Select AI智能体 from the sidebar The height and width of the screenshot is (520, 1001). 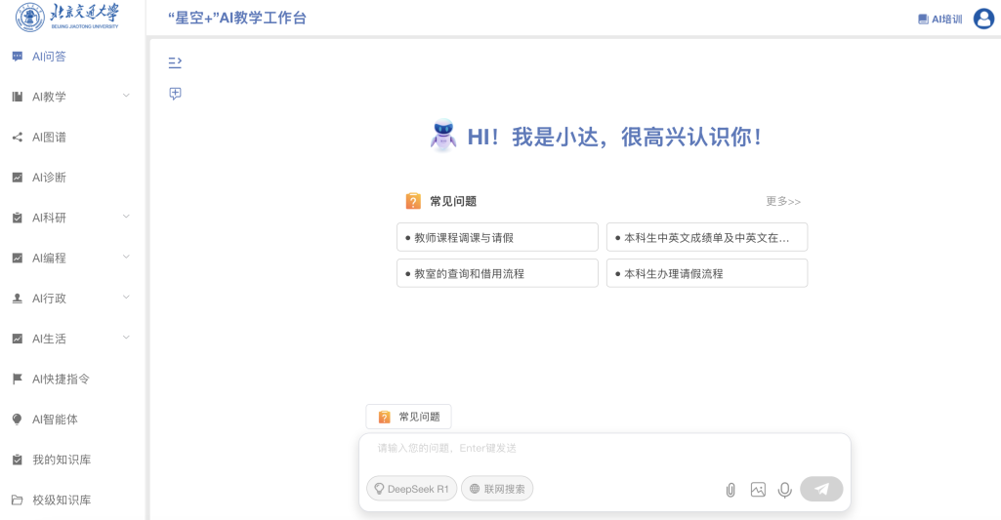pos(55,420)
